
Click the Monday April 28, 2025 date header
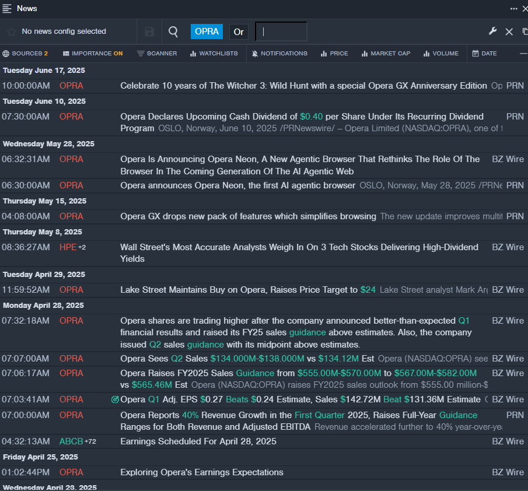point(43,306)
